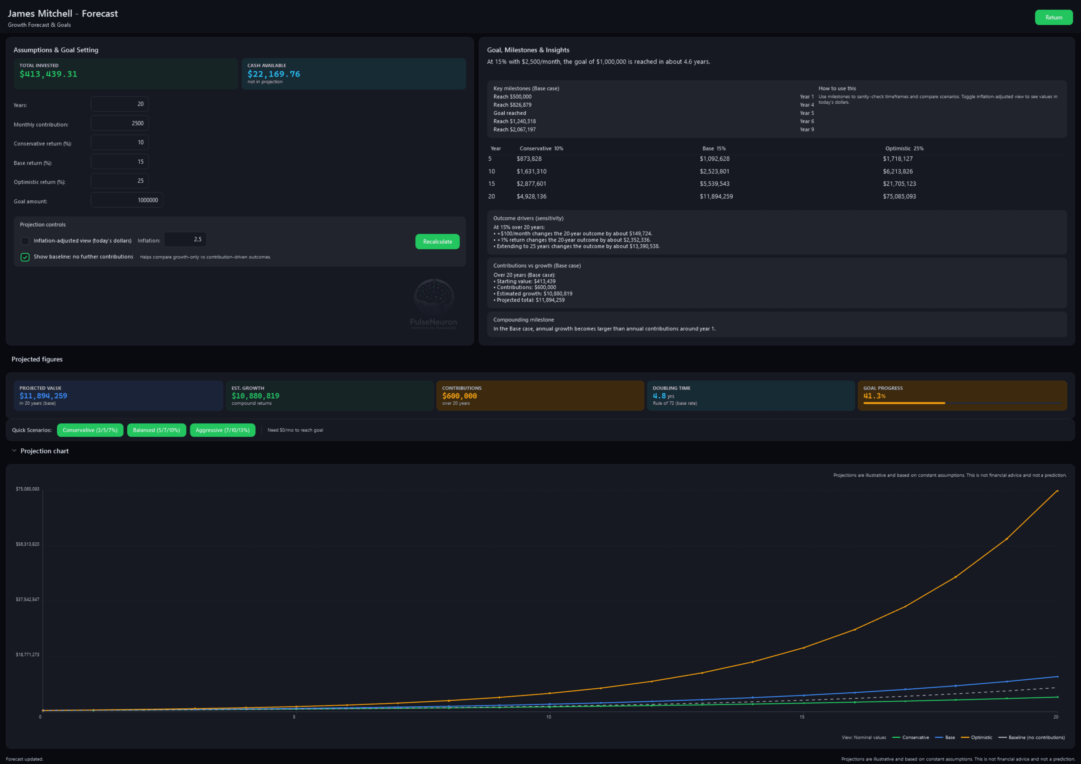This screenshot has width=1081, height=764.
Task: Click the final Optimistic data point on chart
Action: pyautogui.click(x=1058, y=491)
